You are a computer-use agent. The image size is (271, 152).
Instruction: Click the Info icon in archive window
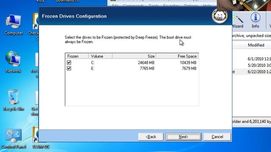coord(255,20)
